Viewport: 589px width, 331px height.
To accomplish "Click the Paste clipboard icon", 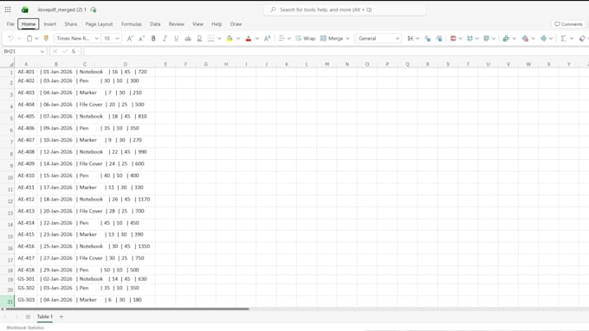I will [29, 38].
